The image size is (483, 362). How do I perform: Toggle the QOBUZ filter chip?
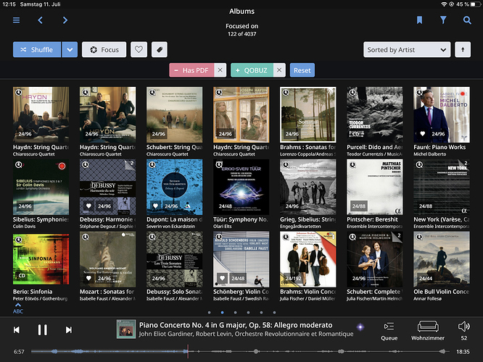(252, 70)
